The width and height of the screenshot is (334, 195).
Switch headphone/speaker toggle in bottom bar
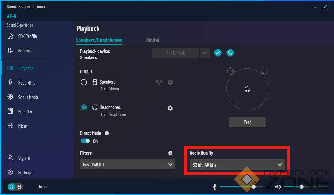click(15, 187)
